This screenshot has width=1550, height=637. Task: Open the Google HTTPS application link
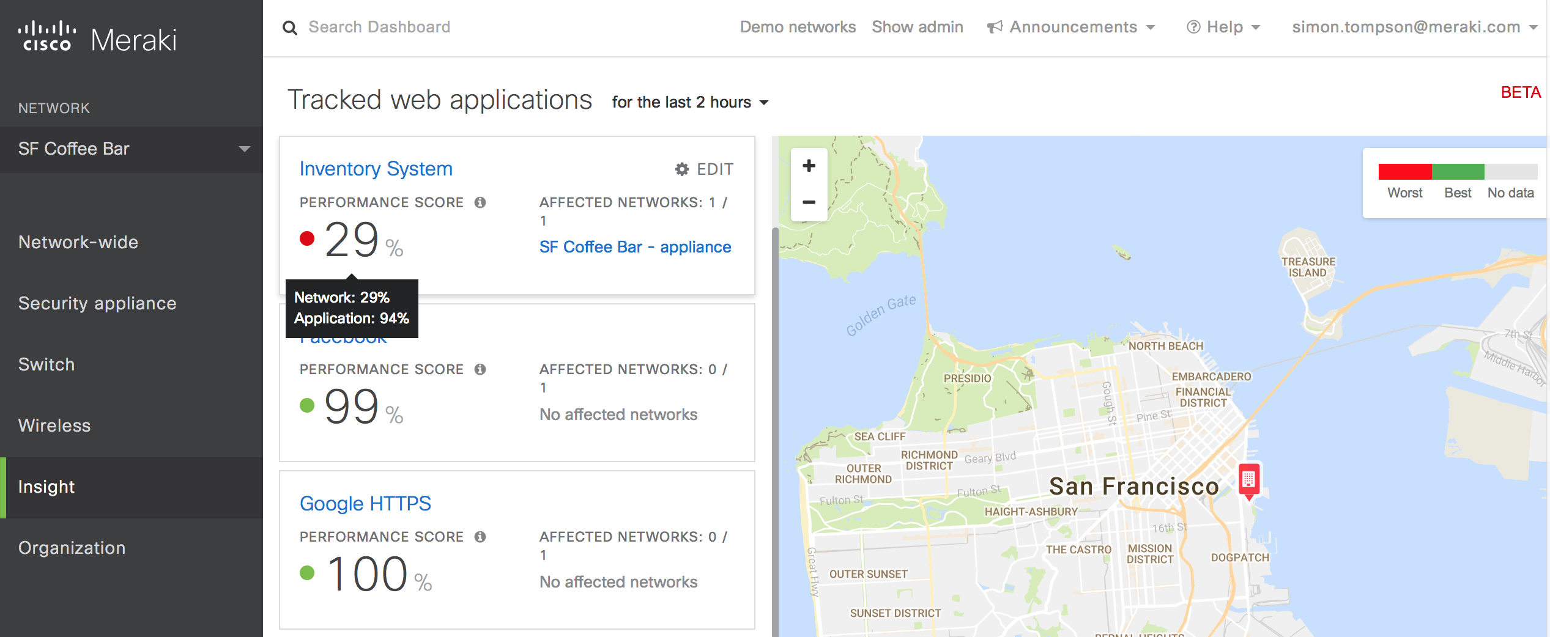(x=365, y=504)
